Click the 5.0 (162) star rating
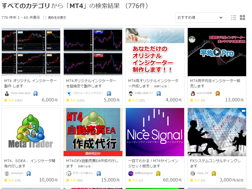Screen dimensions: 252x189 point(13,100)
